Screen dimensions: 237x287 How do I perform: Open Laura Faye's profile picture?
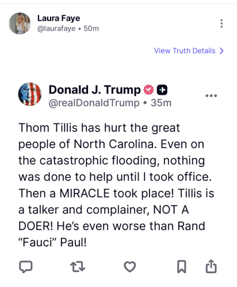(x=20, y=24)
